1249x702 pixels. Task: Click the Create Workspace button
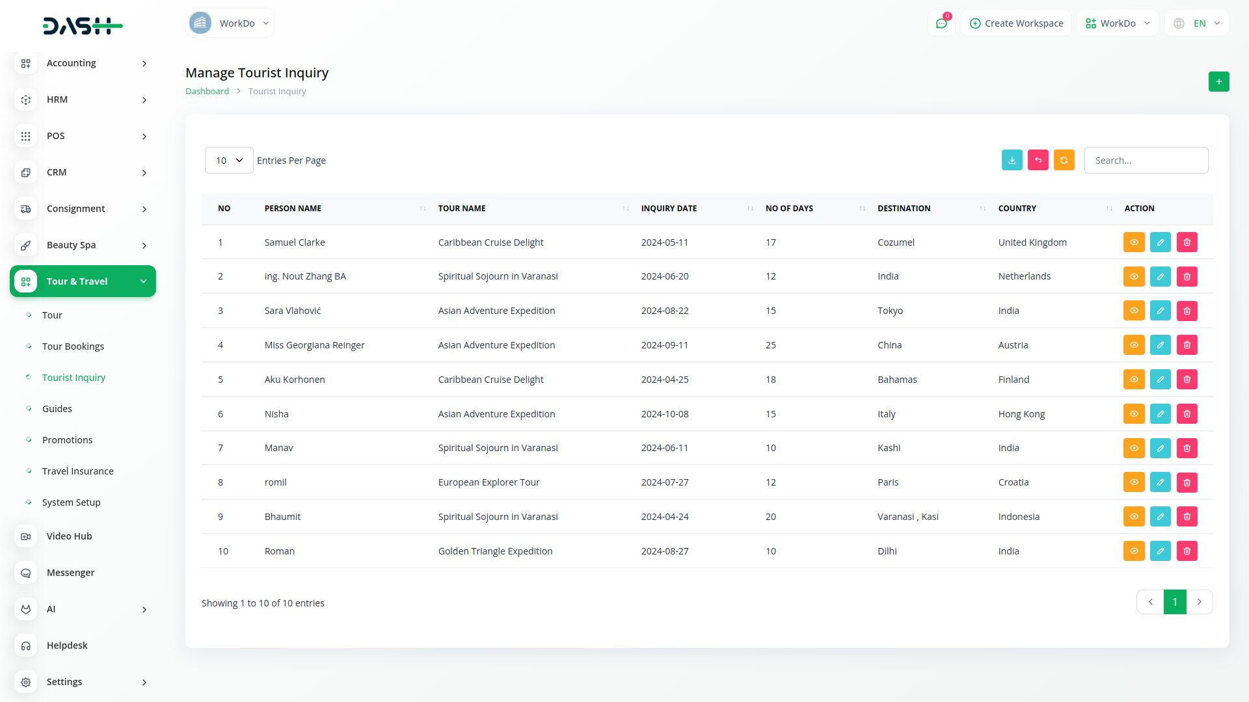[x=1016, y=23]
